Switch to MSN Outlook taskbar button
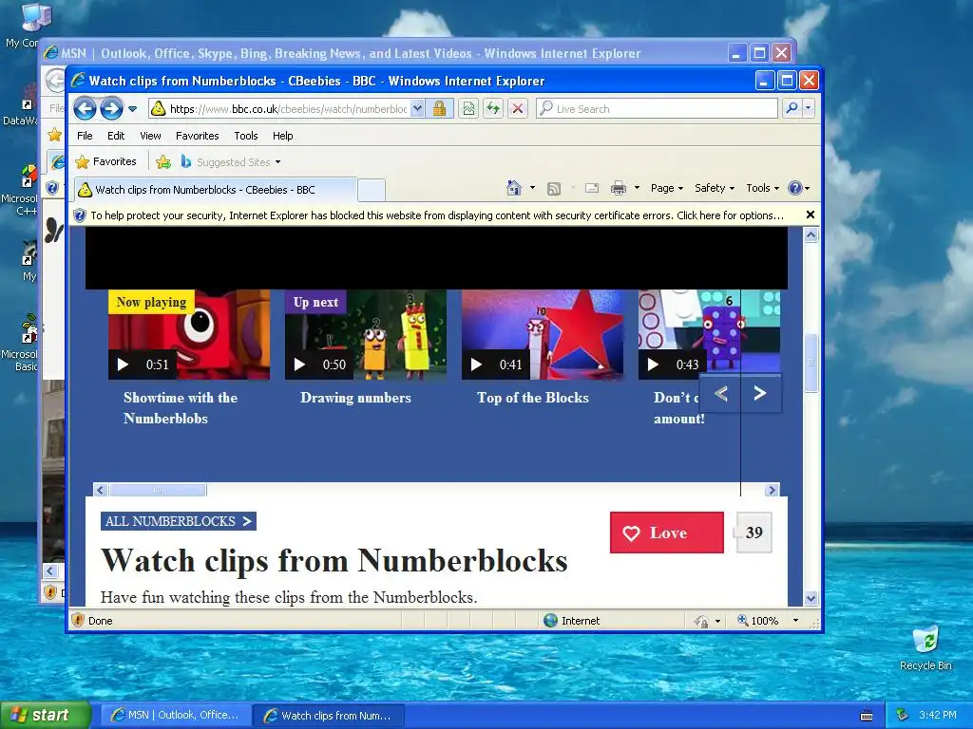 coord(176,716)
